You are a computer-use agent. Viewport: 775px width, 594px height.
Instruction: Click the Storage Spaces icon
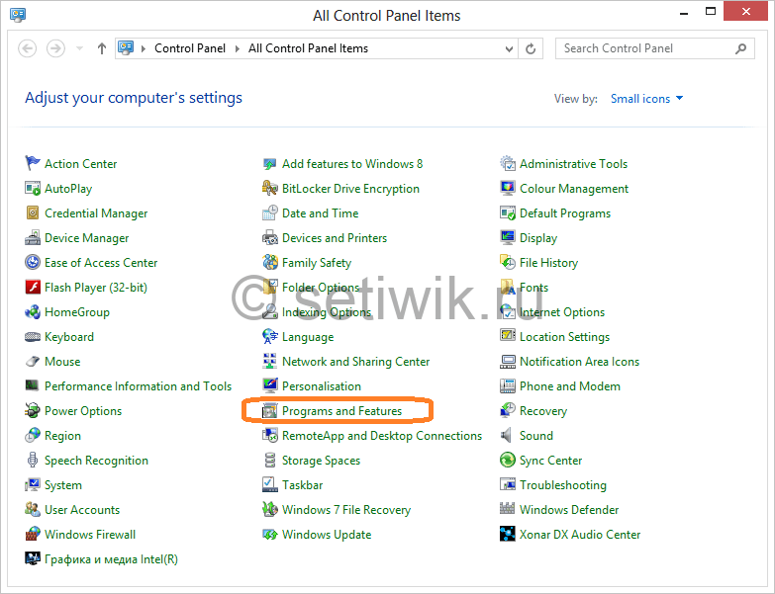pyautogui.click(x=270, y=460)
